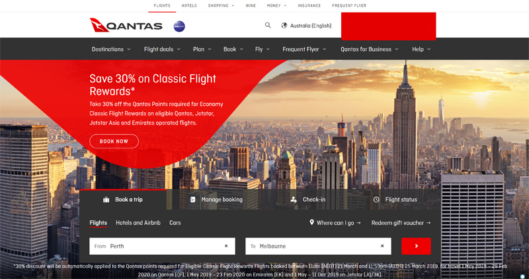Select the Flight status tab
This screenshot has width=529, height=279.
point(395,199)
